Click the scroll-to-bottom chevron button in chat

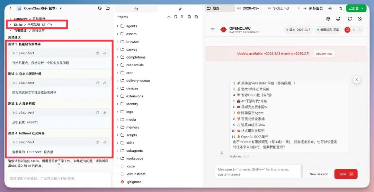(x=59, y=164)
